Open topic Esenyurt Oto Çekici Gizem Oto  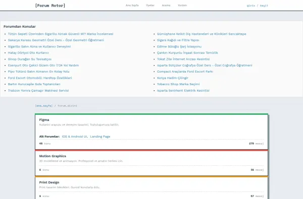pyautogui.click(x=43, y=65)
